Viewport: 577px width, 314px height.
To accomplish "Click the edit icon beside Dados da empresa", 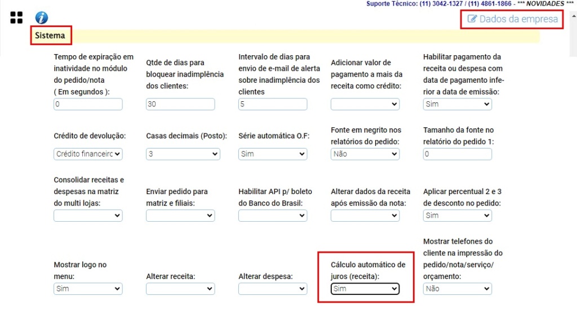I will click(472, 19).
